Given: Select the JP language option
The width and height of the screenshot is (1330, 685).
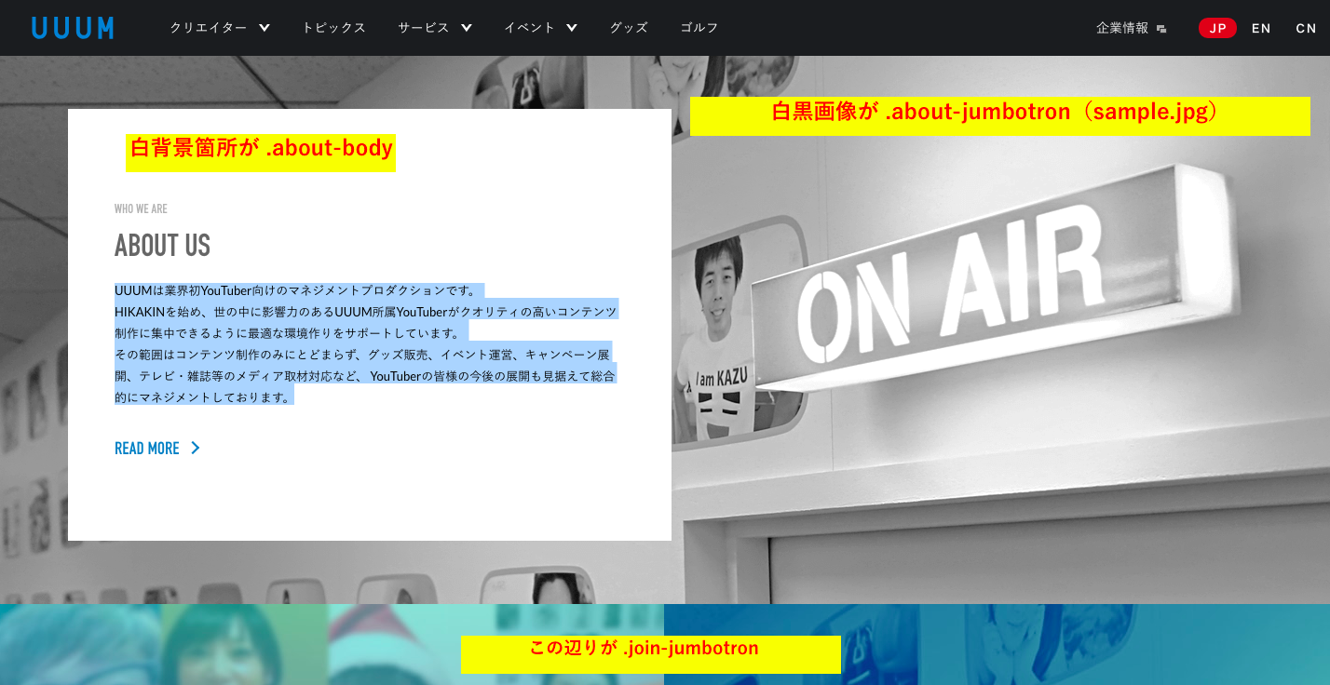Looking at the screenshot, I should [x=1217, y=28].
